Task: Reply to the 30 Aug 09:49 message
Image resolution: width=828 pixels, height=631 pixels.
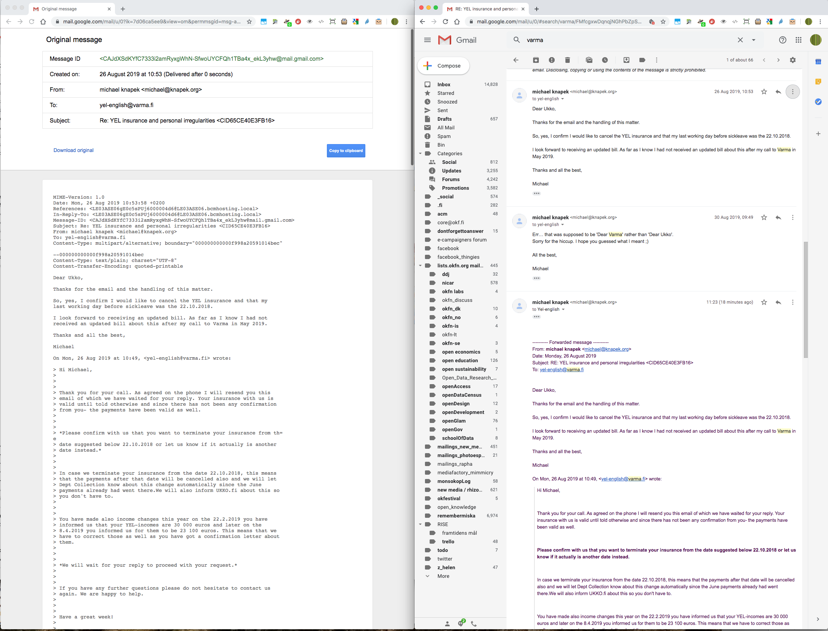Action: pos(778,217)
